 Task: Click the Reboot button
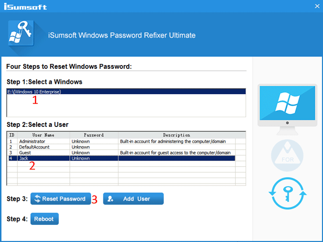45,219
